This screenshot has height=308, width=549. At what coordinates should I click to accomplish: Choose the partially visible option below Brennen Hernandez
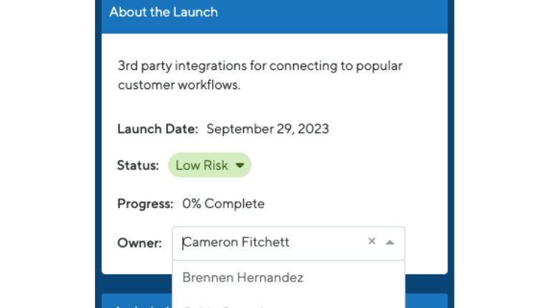coord(289,304)
